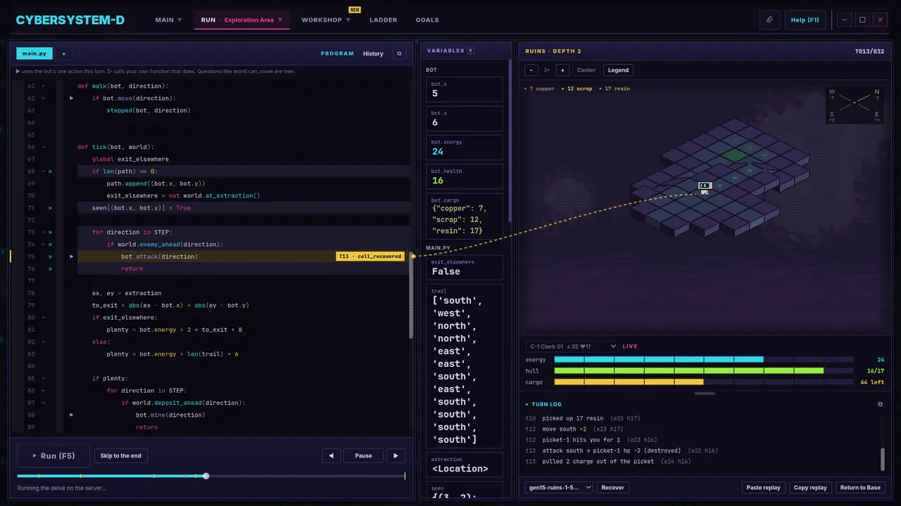Open the gen15-ruins replay dropdown
901x506 pixels.
pyautogui.click(x=559, y=488)
